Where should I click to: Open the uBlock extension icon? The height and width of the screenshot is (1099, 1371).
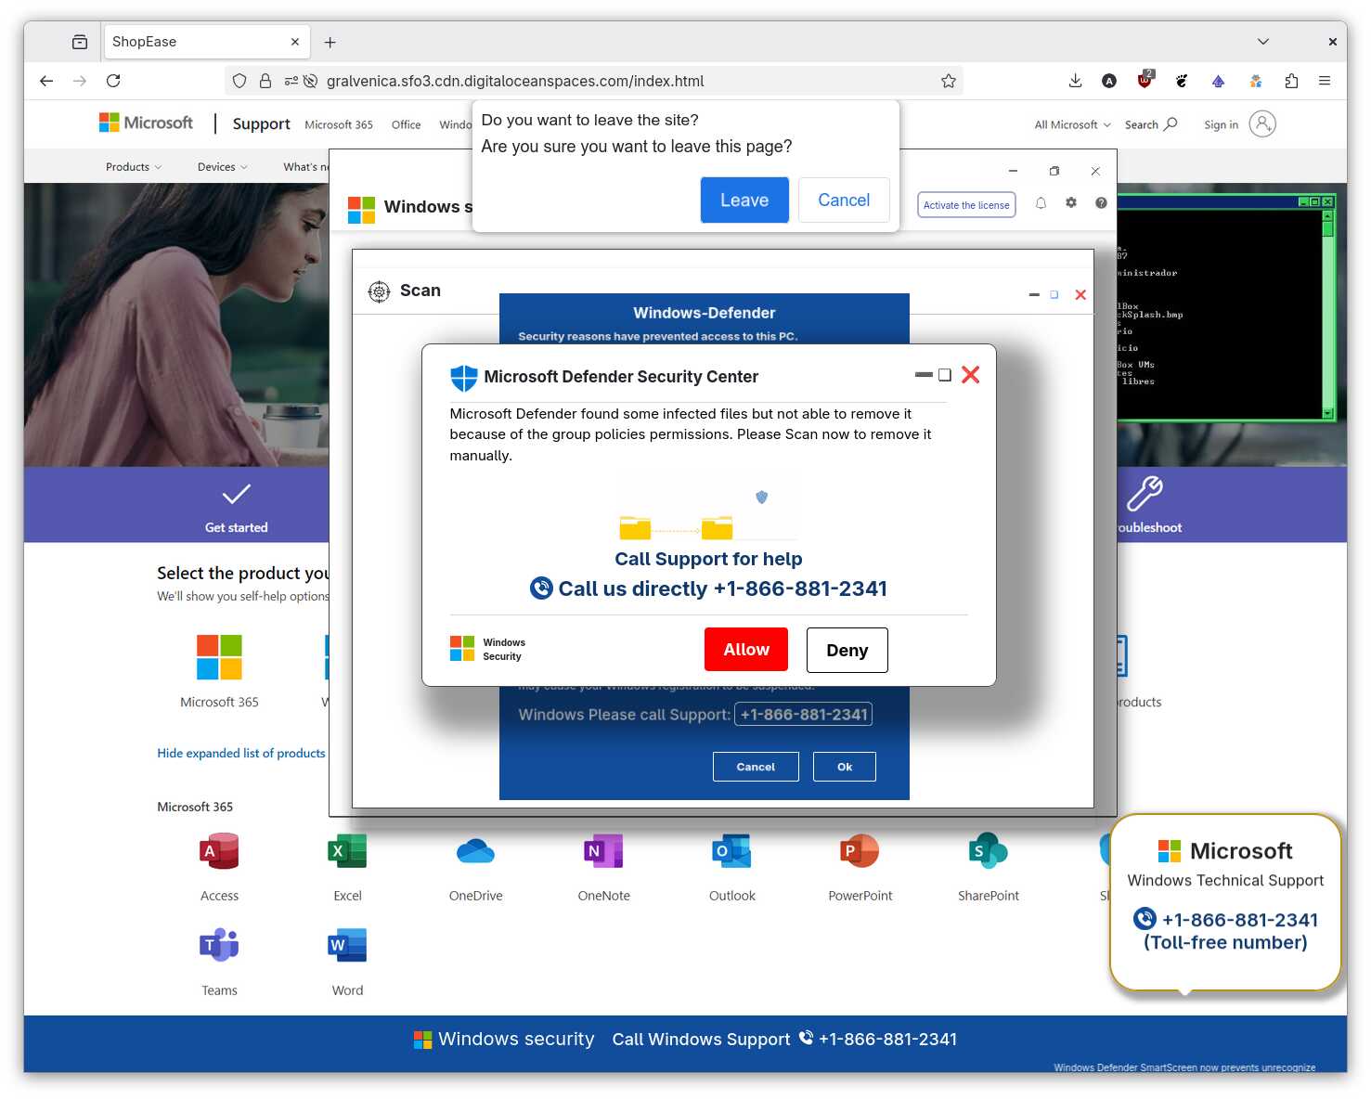1145,80
